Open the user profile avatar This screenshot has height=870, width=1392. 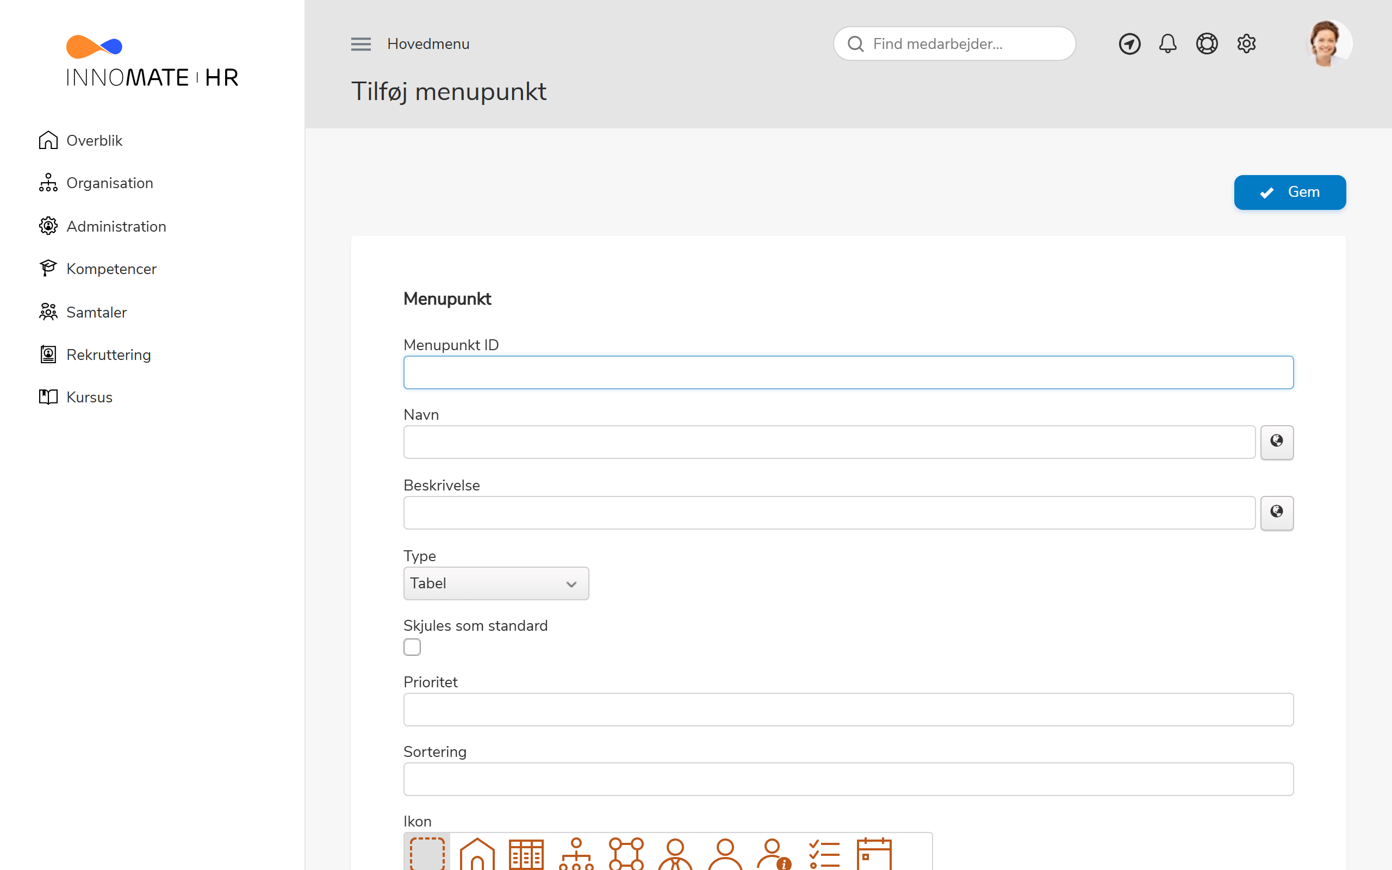1328,43
